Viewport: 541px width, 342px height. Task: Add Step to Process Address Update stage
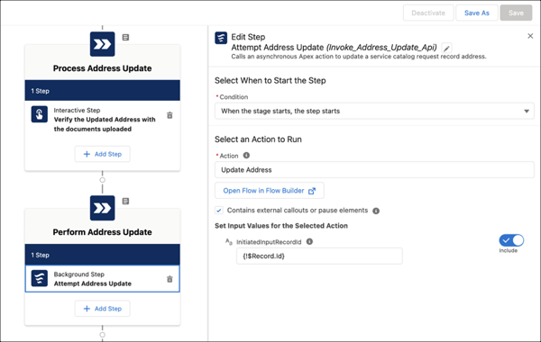tap(103, 154)
